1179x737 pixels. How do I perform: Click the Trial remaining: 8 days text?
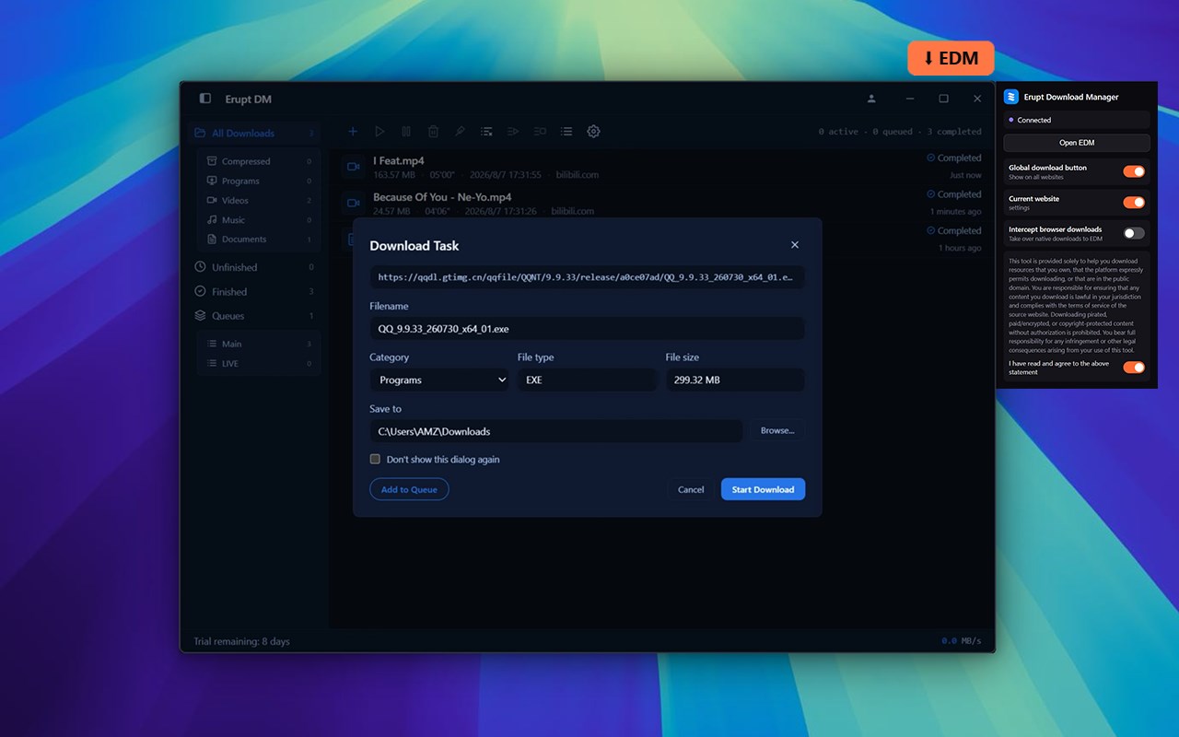click(241, 641)
